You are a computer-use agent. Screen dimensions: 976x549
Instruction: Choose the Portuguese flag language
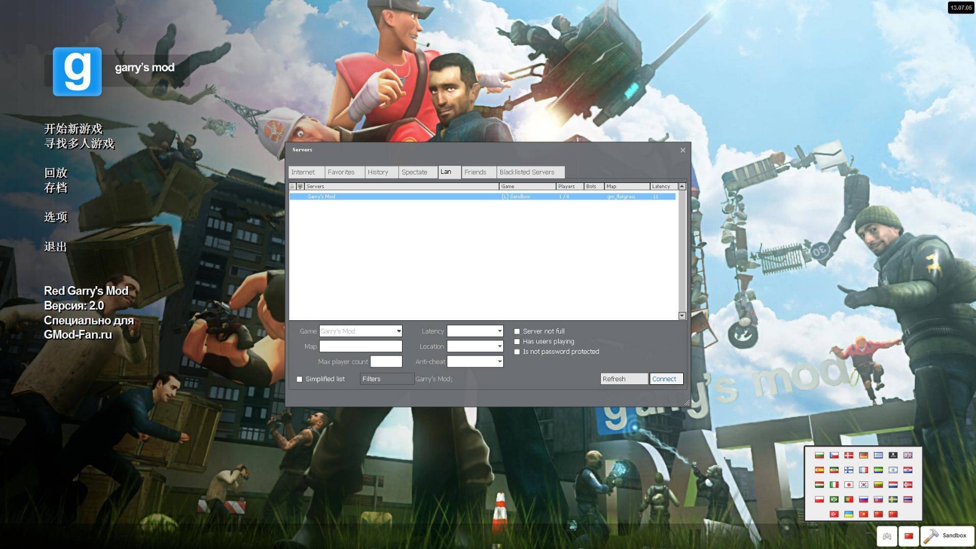pyautogui.click(x=849, y=500)
